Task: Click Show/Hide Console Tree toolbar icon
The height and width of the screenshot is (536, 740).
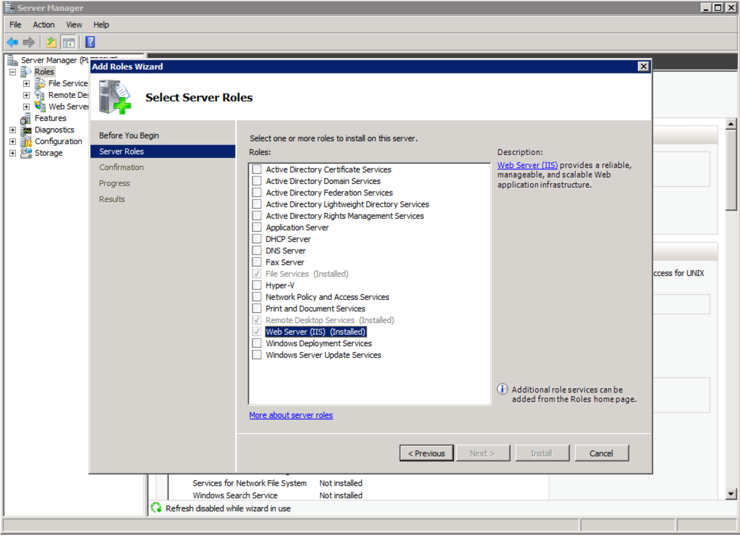Action: [x=68, y=42]
